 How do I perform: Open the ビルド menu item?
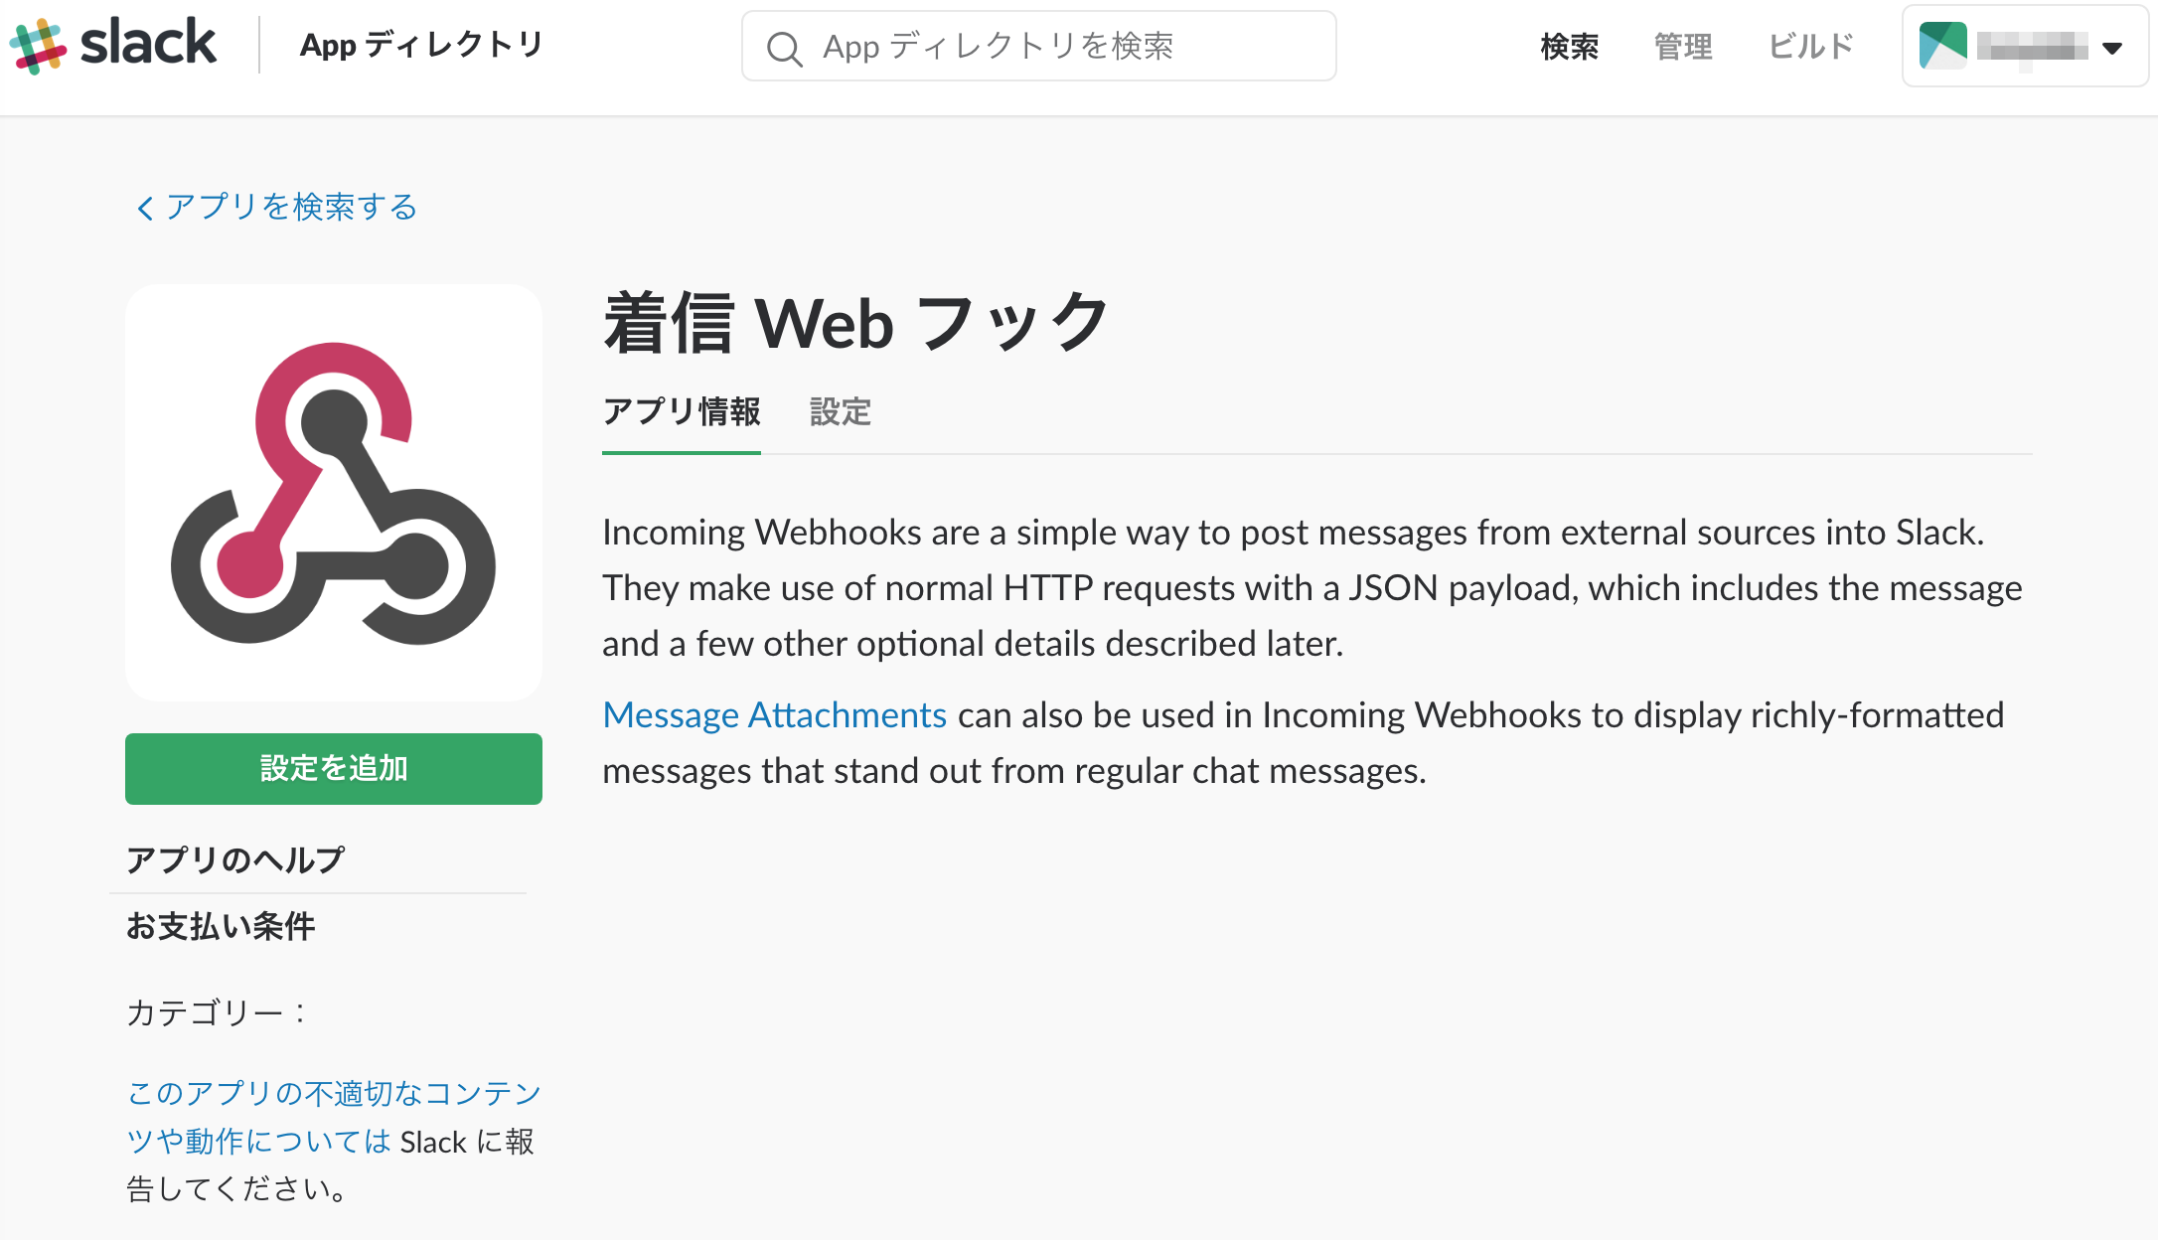tap(1808, 46)
